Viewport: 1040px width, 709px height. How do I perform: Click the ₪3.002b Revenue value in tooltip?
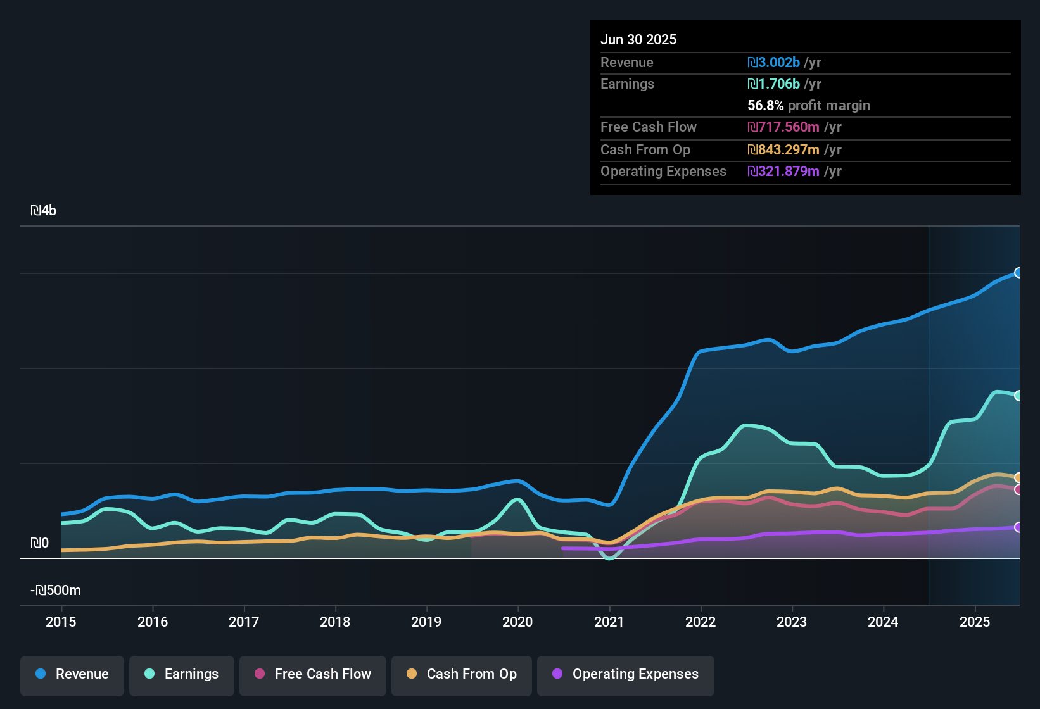(x=774, y=62)
